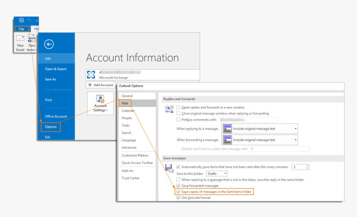The image size is (357, 217).
Task: Enable save reply in same folder checkbox
Action: coord(178,180)
